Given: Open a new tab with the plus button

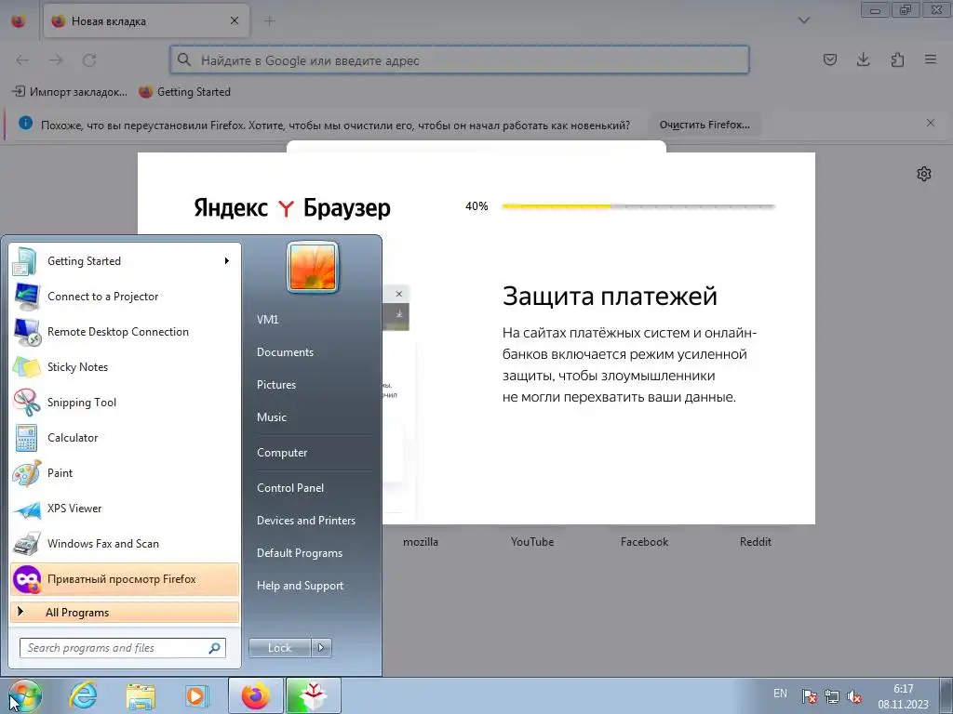Looking at the screenshot, I should click(269, 21).
